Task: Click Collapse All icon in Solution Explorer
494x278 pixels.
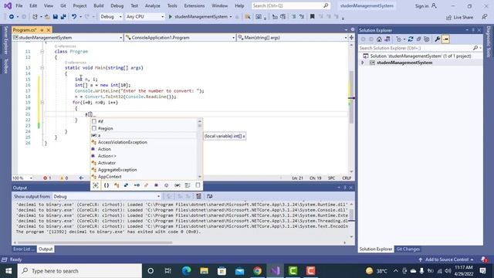Action: click(x=418, y=39)
